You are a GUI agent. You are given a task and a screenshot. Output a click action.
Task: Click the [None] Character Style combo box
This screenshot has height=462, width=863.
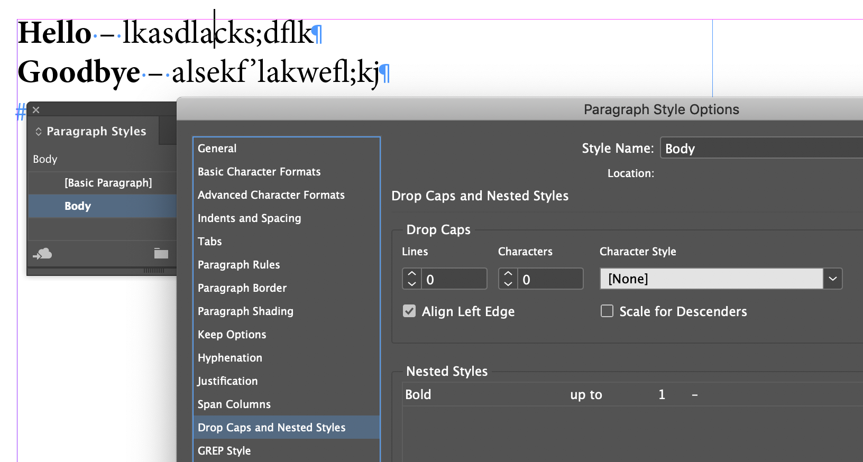[711, 279]
